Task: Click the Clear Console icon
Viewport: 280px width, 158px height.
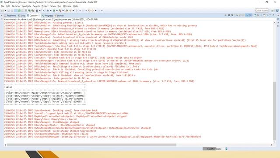Action: tap(237, 15)
